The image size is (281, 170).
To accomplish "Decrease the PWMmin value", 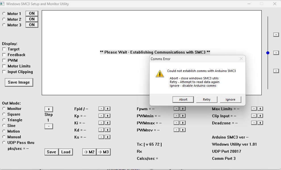I will tap(177, 116).
